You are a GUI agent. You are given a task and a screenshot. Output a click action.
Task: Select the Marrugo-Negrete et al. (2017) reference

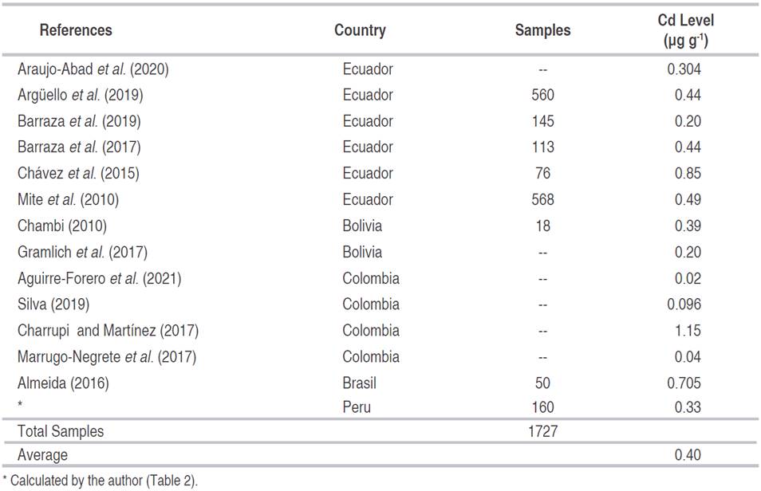tap(106, 356)
